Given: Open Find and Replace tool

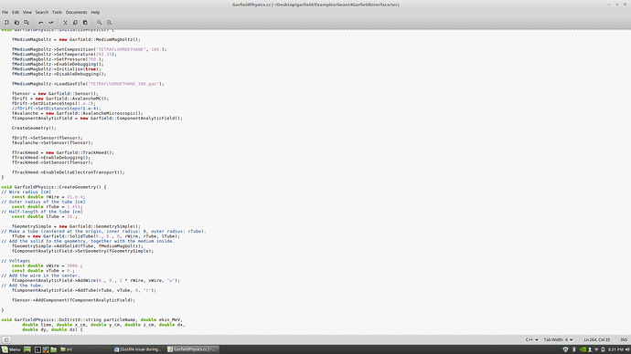Looking at the screenshot, I should [109, 23].
